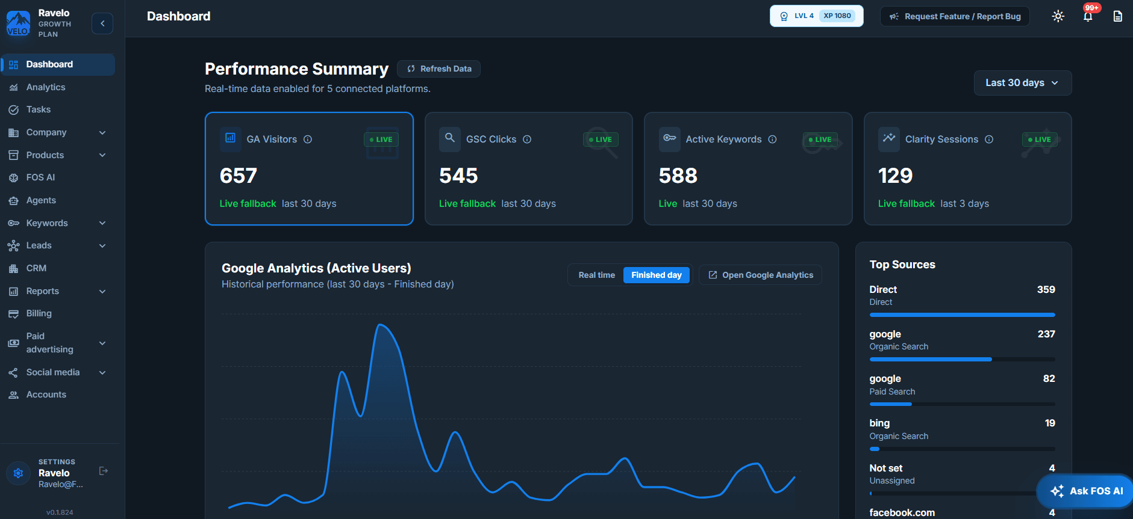Expand the Company menu chevron

click(102, 133)
